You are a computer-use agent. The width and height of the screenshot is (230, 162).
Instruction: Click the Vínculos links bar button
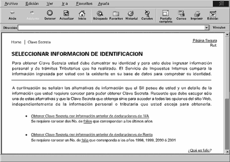coord(219,27)
